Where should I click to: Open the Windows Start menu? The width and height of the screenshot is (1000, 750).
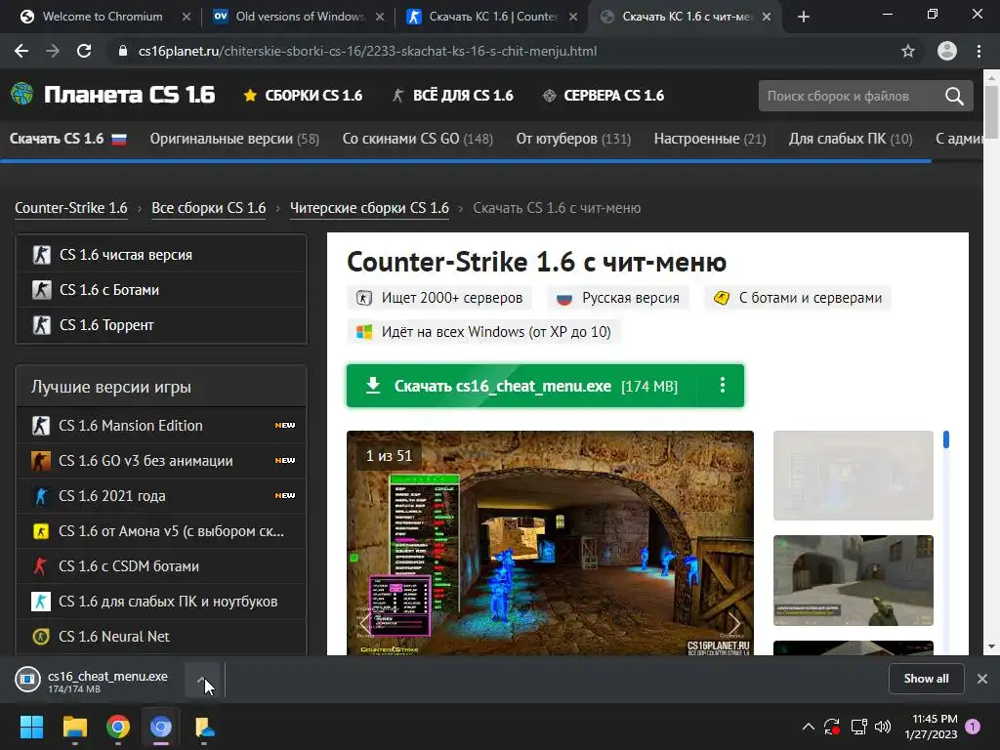pos(31,727)
